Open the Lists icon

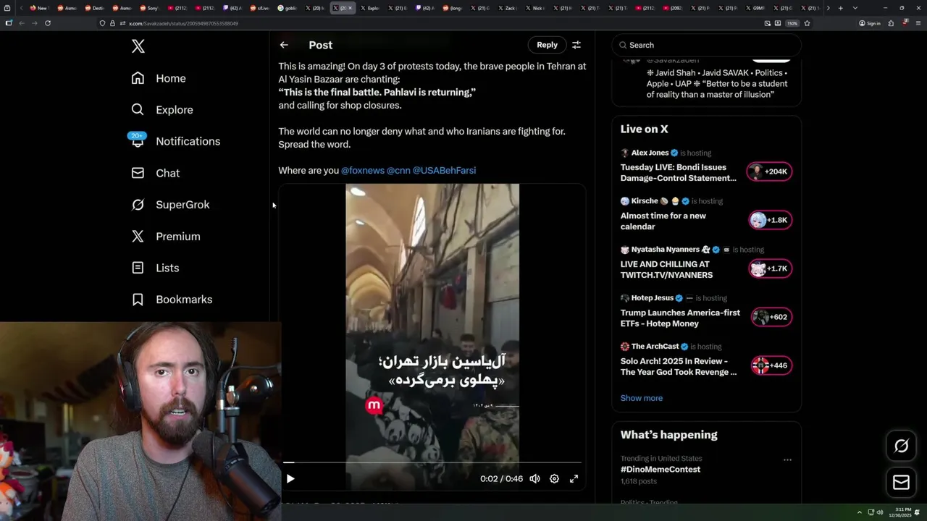138,268
